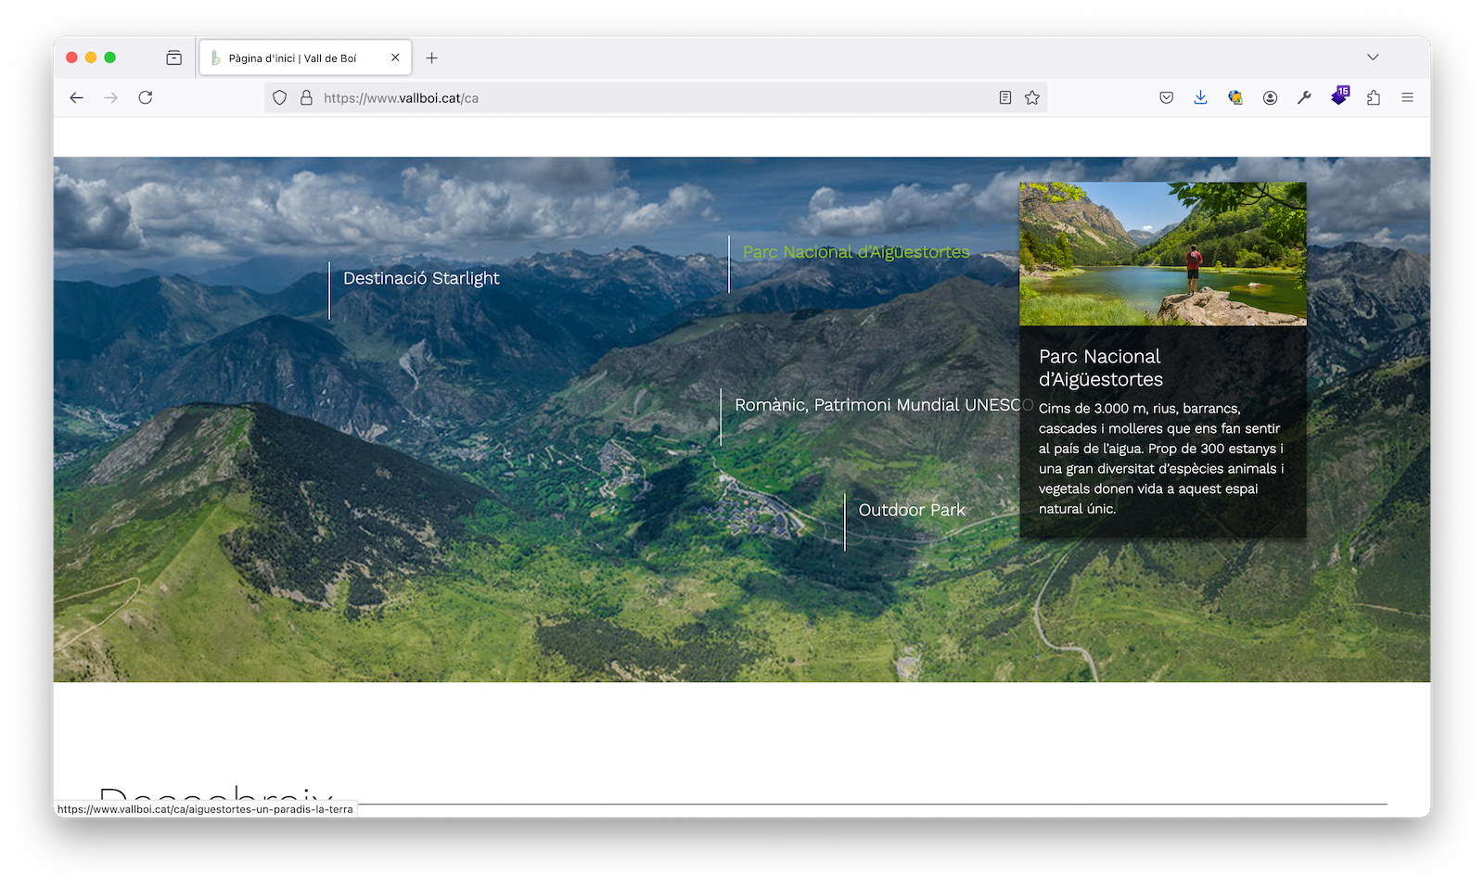Click the wrench developer tools icon
The width and height of the screenshot is (1484, 888).
[x=1304, y=97]
